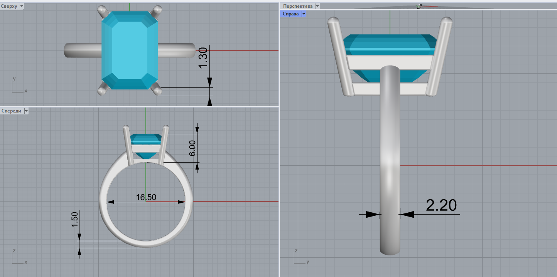Expand the Перспектива viewport menu arrow
The width and height of the screenshot is (557, 277).
[x=317, y=6]
